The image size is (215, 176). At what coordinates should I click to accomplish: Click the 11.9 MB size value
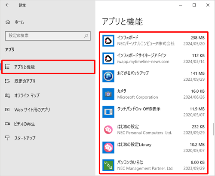[x=197, y=109]
